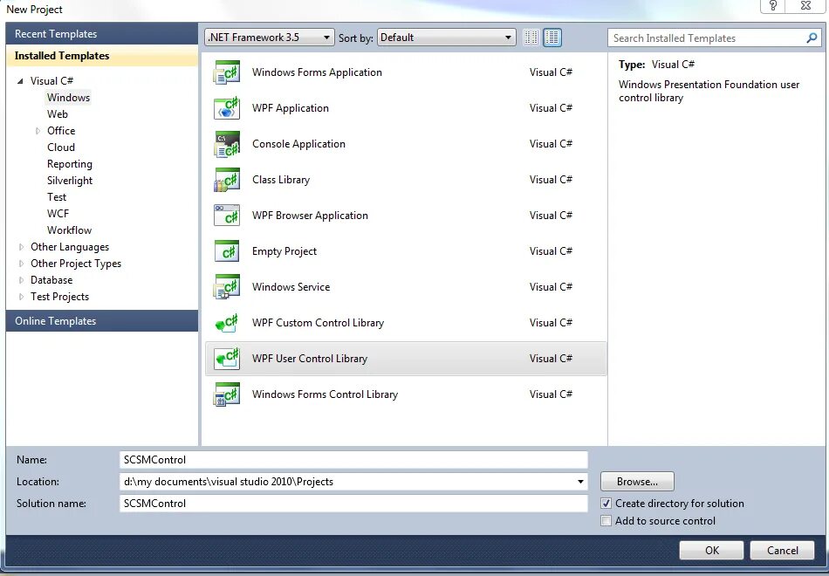Select WPF Custom Control Library template name
This screenshot has width=829, height=576.
pyautogui.click(x=318, y=323)
